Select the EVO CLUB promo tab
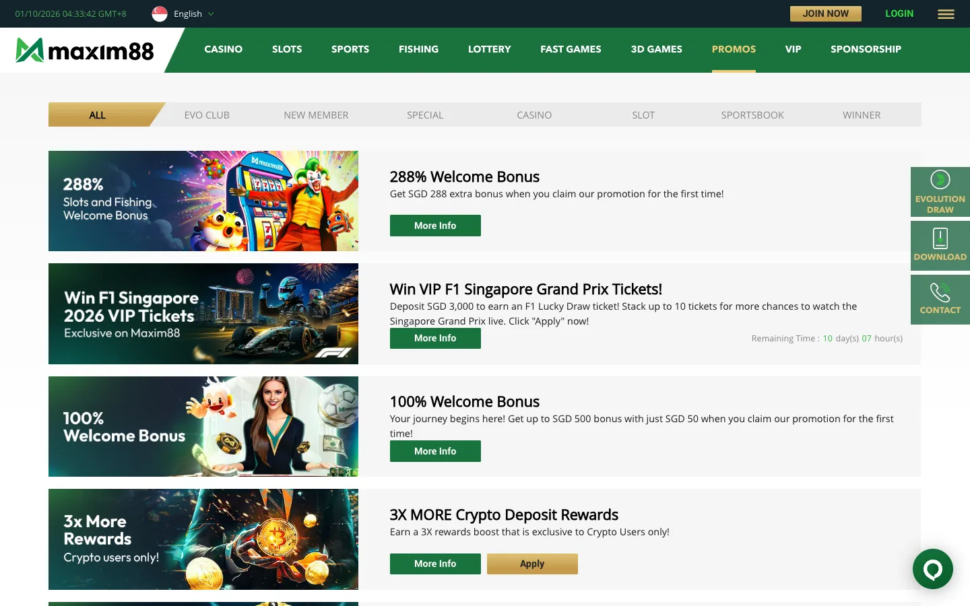Screen dimensions: 970x606 [x=207, y=115]
